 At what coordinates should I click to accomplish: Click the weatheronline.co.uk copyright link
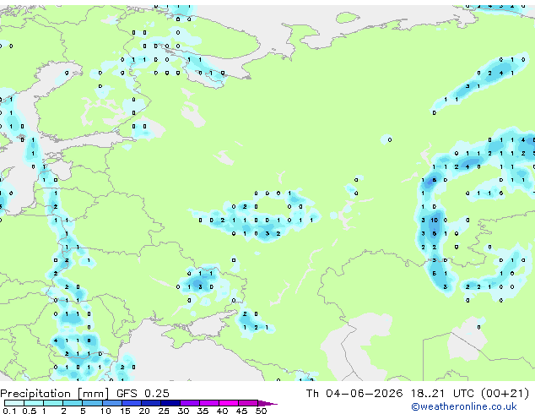pos(464,406)
